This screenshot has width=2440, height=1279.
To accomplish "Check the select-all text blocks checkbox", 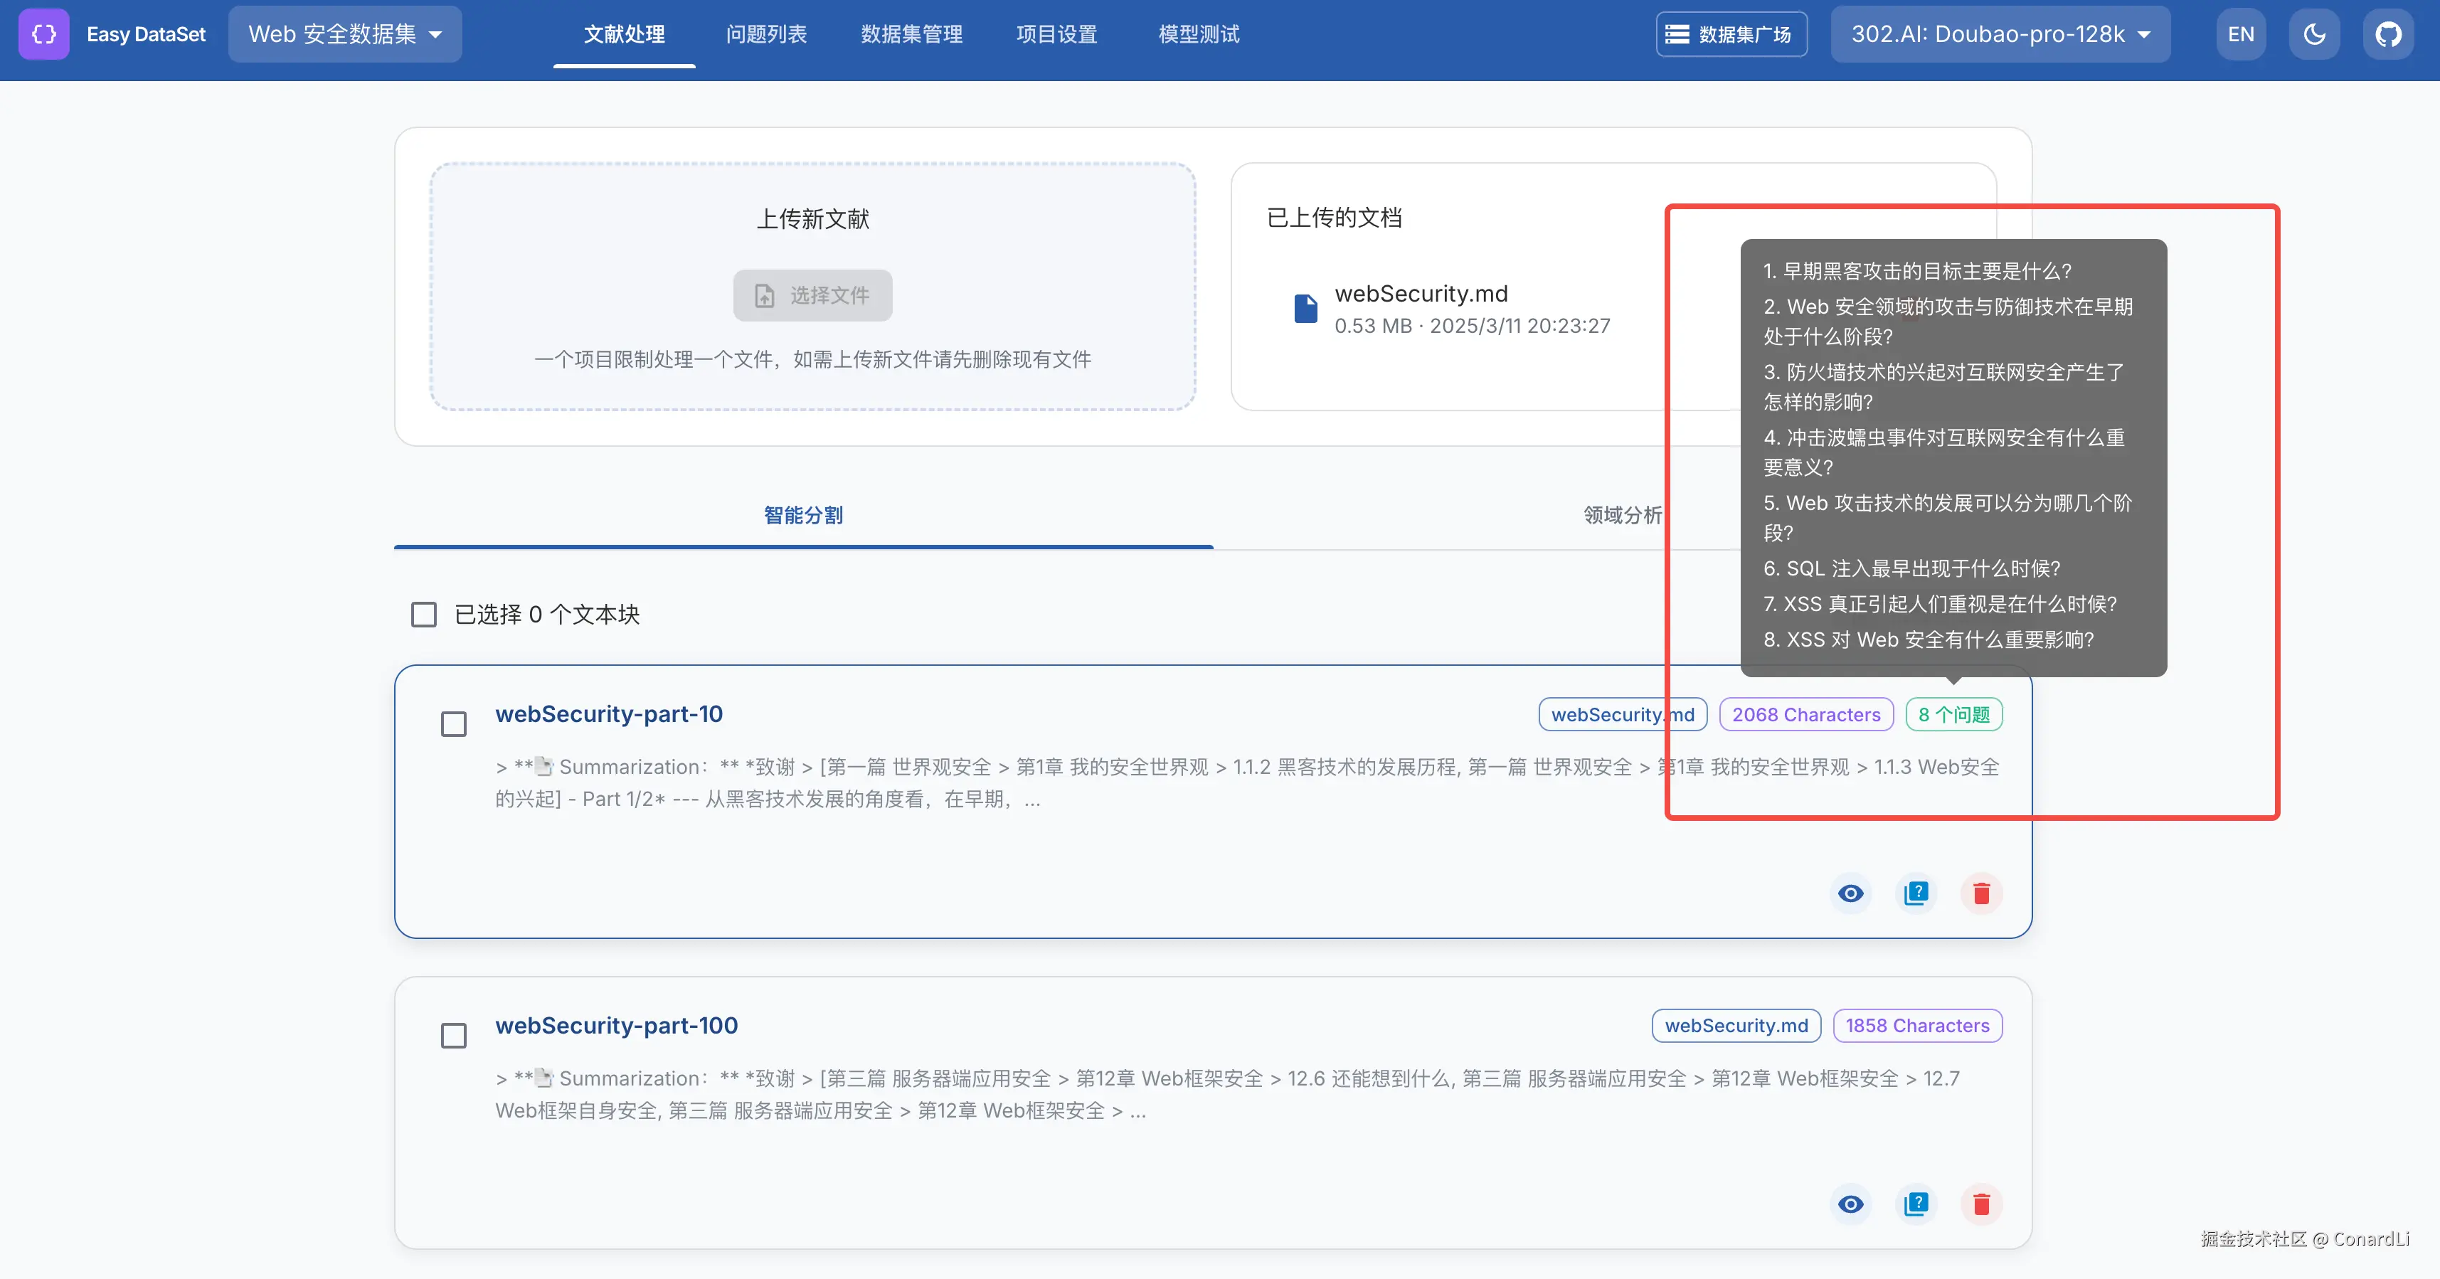I will pos(423,614).
